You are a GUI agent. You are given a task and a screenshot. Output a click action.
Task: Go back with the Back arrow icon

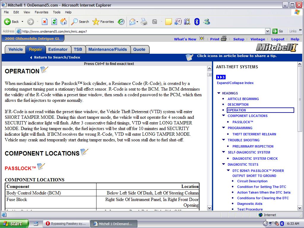[x=7, y=22]
